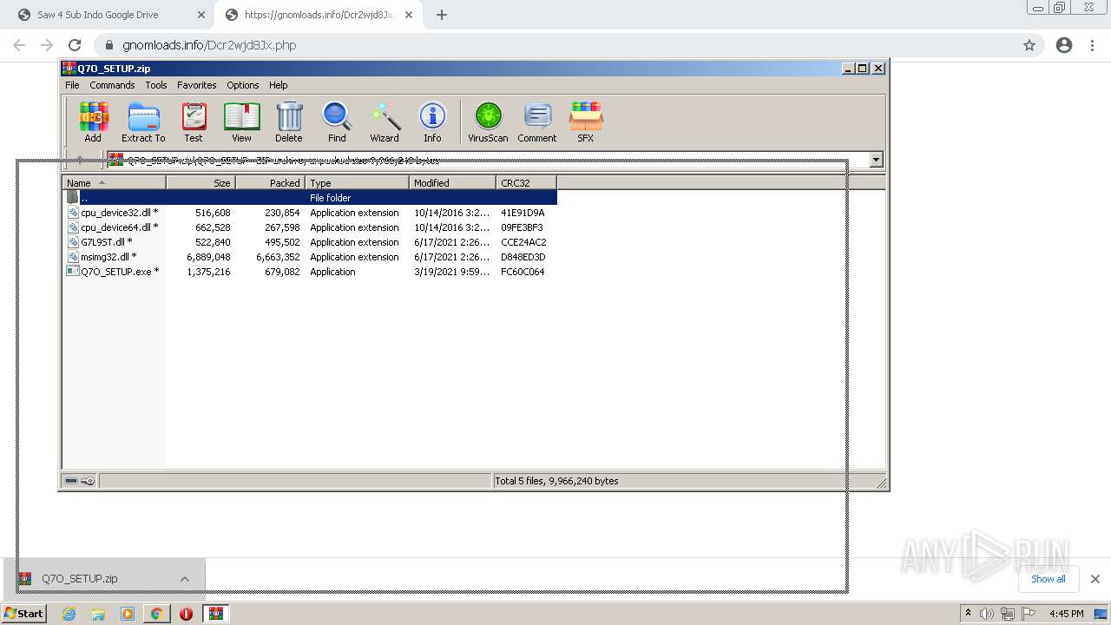Image resolution: width=1111 pixels, height=625 pixels.
Task: Click the system tray volume icon
Action: (x=987, y=614)
